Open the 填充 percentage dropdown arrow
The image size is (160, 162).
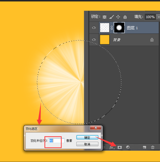point(158,17)
